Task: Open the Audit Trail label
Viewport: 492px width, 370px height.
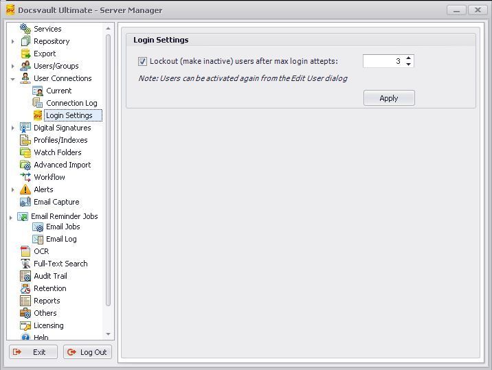Action: point(51,276)
